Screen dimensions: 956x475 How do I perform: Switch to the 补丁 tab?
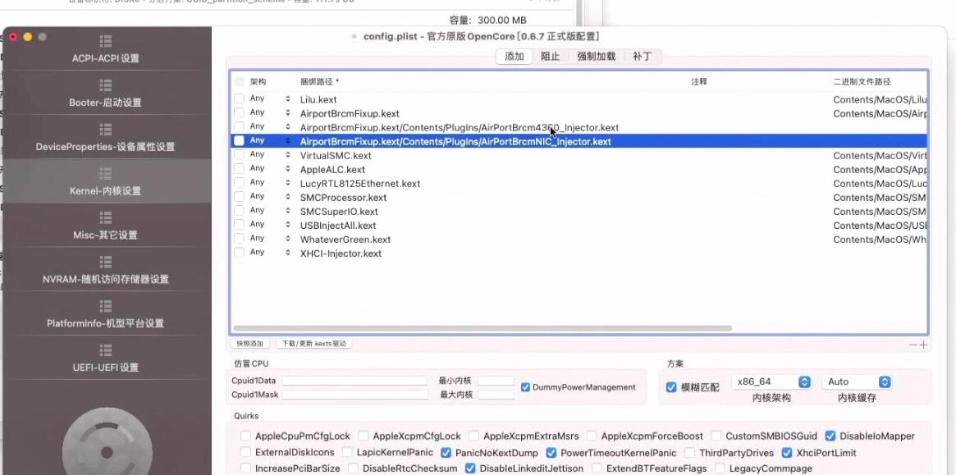pos(643,56)
